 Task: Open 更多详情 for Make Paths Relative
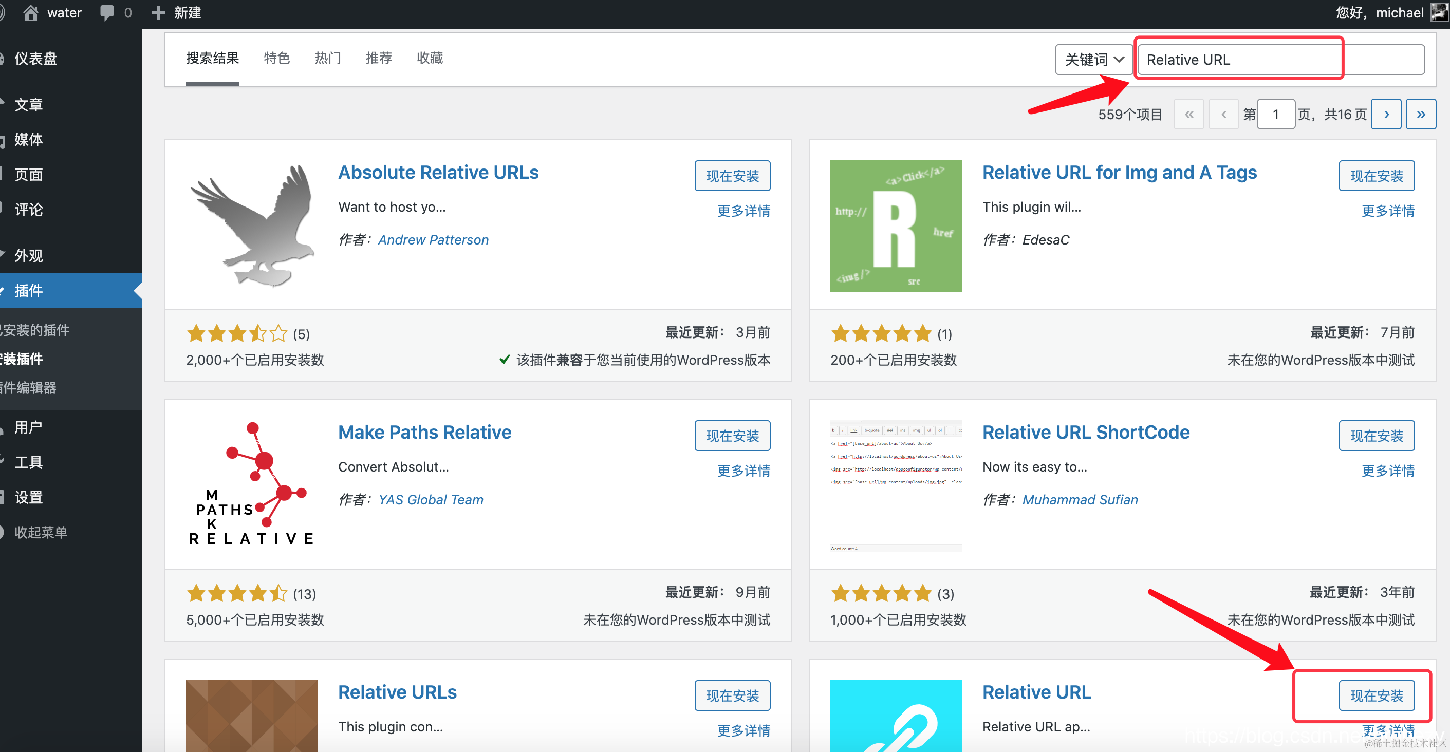(x=743, y=471)
